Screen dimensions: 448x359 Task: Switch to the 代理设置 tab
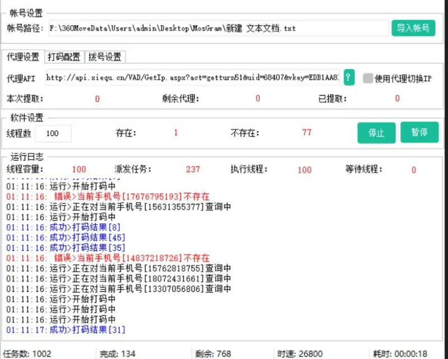(x=23, y=57)
